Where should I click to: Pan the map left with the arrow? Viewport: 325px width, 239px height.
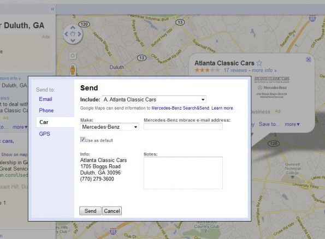[x=66, y=34]
